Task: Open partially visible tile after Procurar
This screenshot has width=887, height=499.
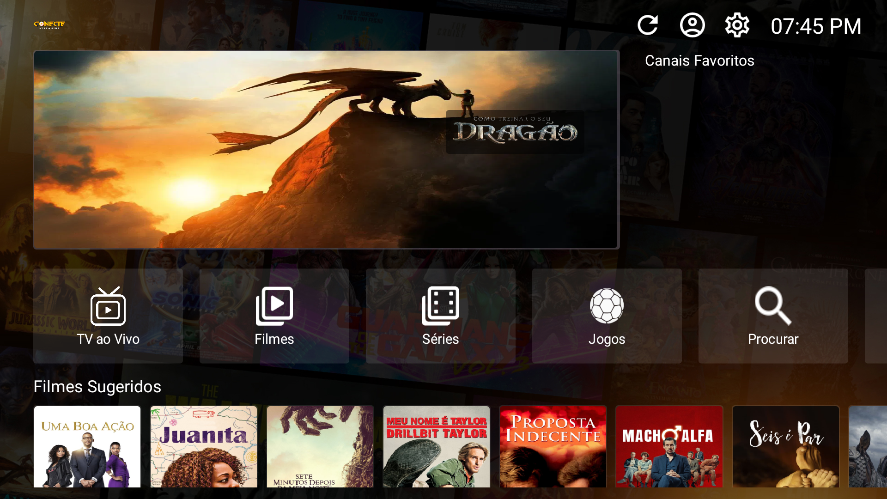Action: [876, 316]
